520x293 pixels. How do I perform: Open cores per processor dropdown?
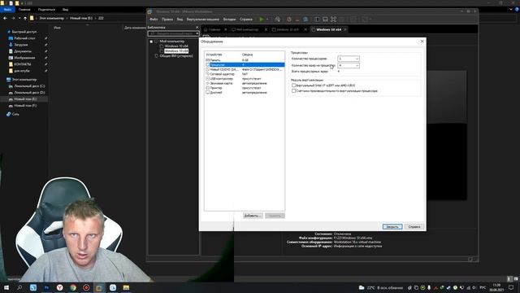(349, 65)
